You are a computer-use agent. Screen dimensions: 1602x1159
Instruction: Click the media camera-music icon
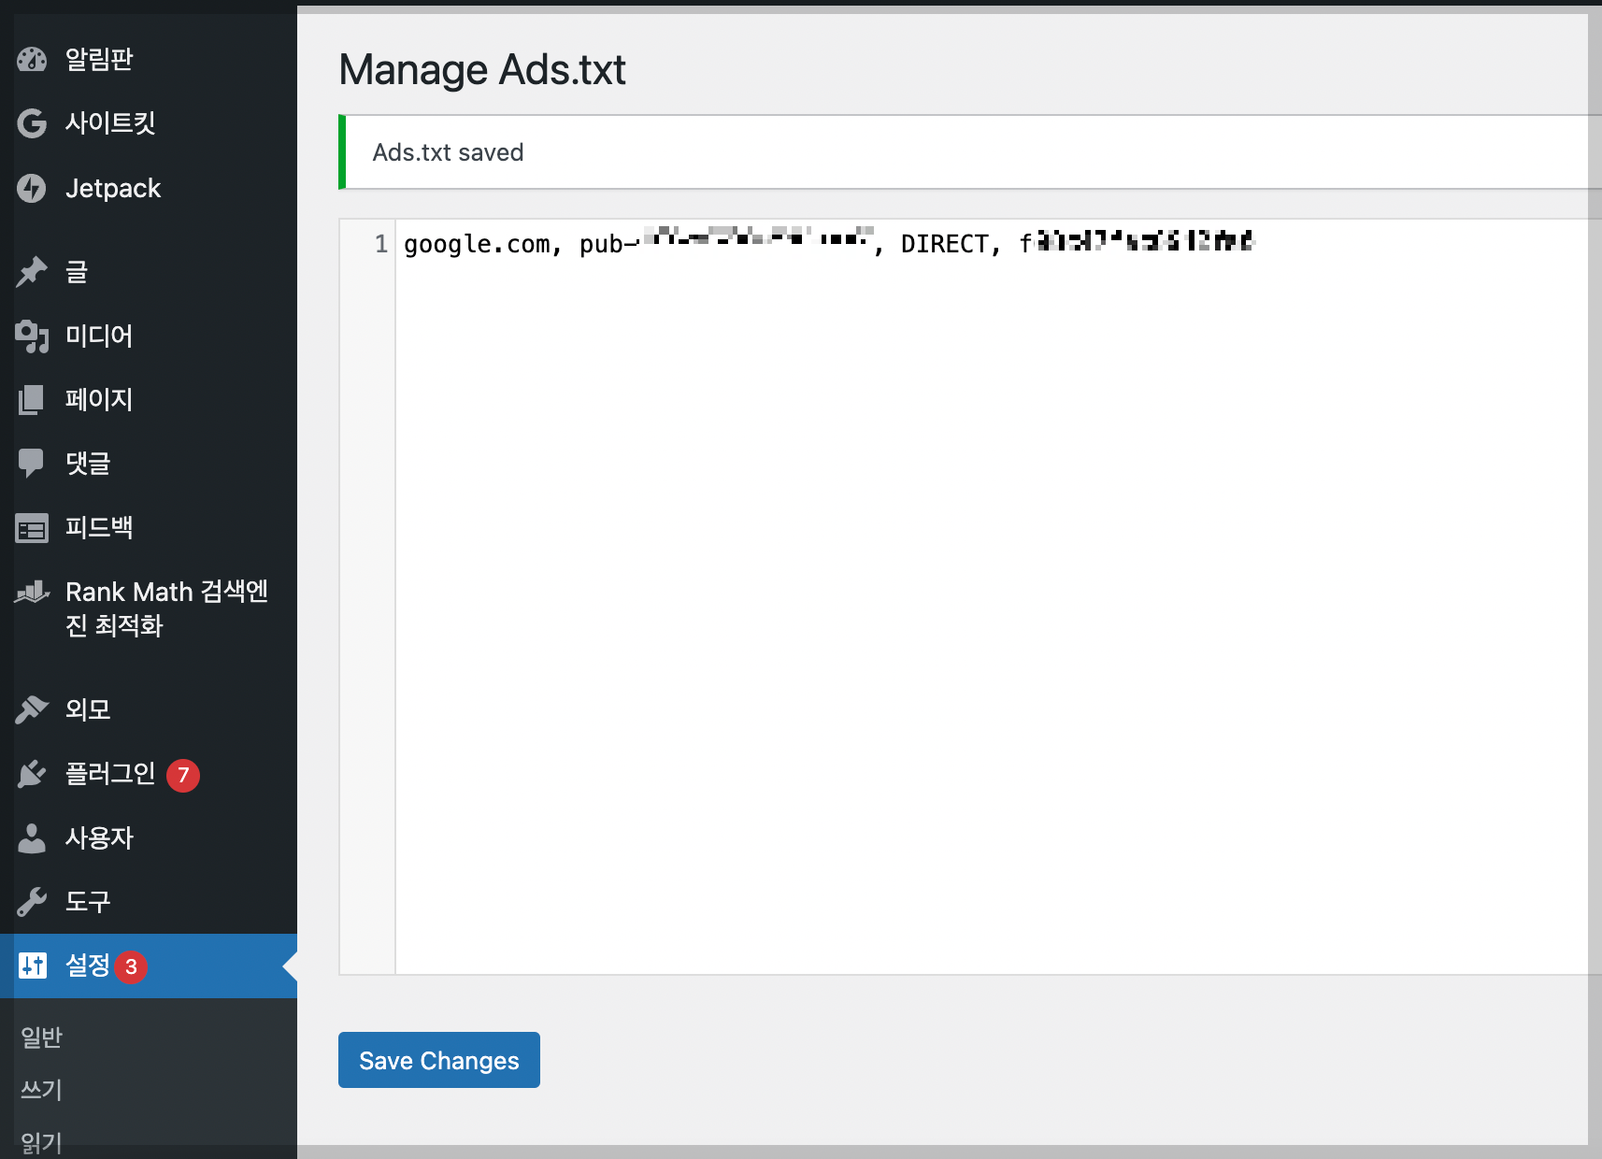32,336
